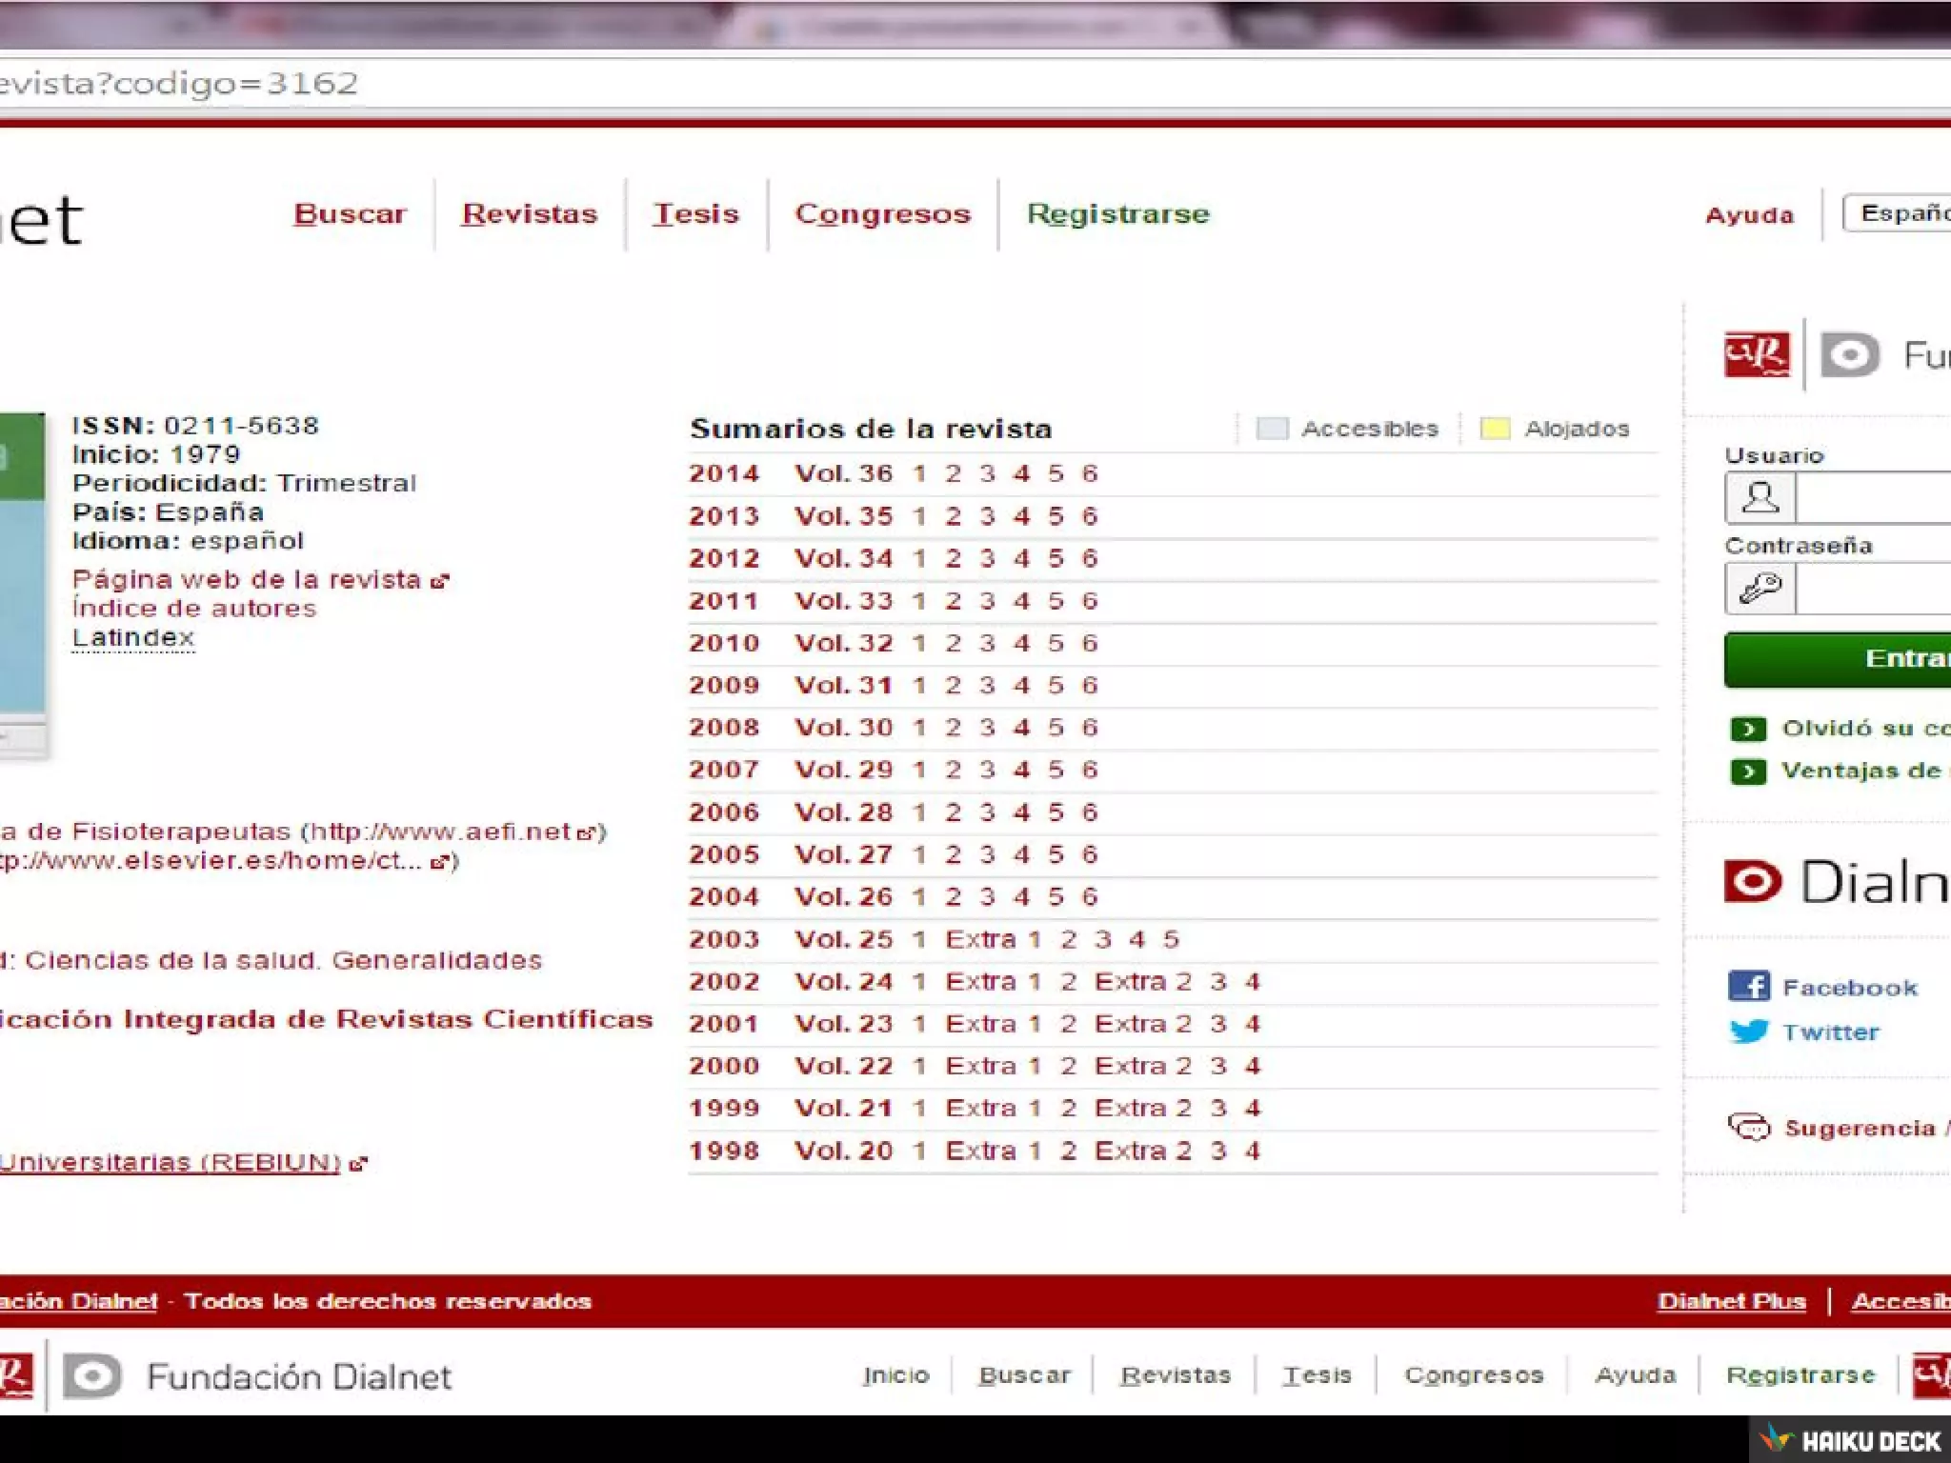1951x1463 pixels.
Task: Open the Tesis menu item
Action: (695, 213)
